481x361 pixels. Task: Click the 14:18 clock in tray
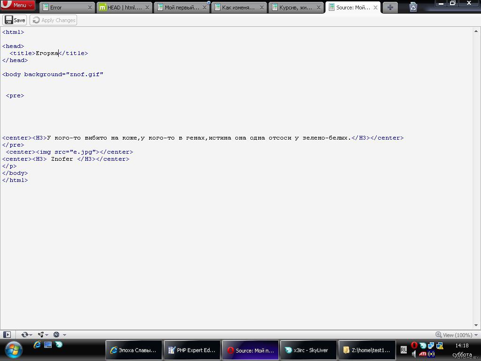pos(462,345)
